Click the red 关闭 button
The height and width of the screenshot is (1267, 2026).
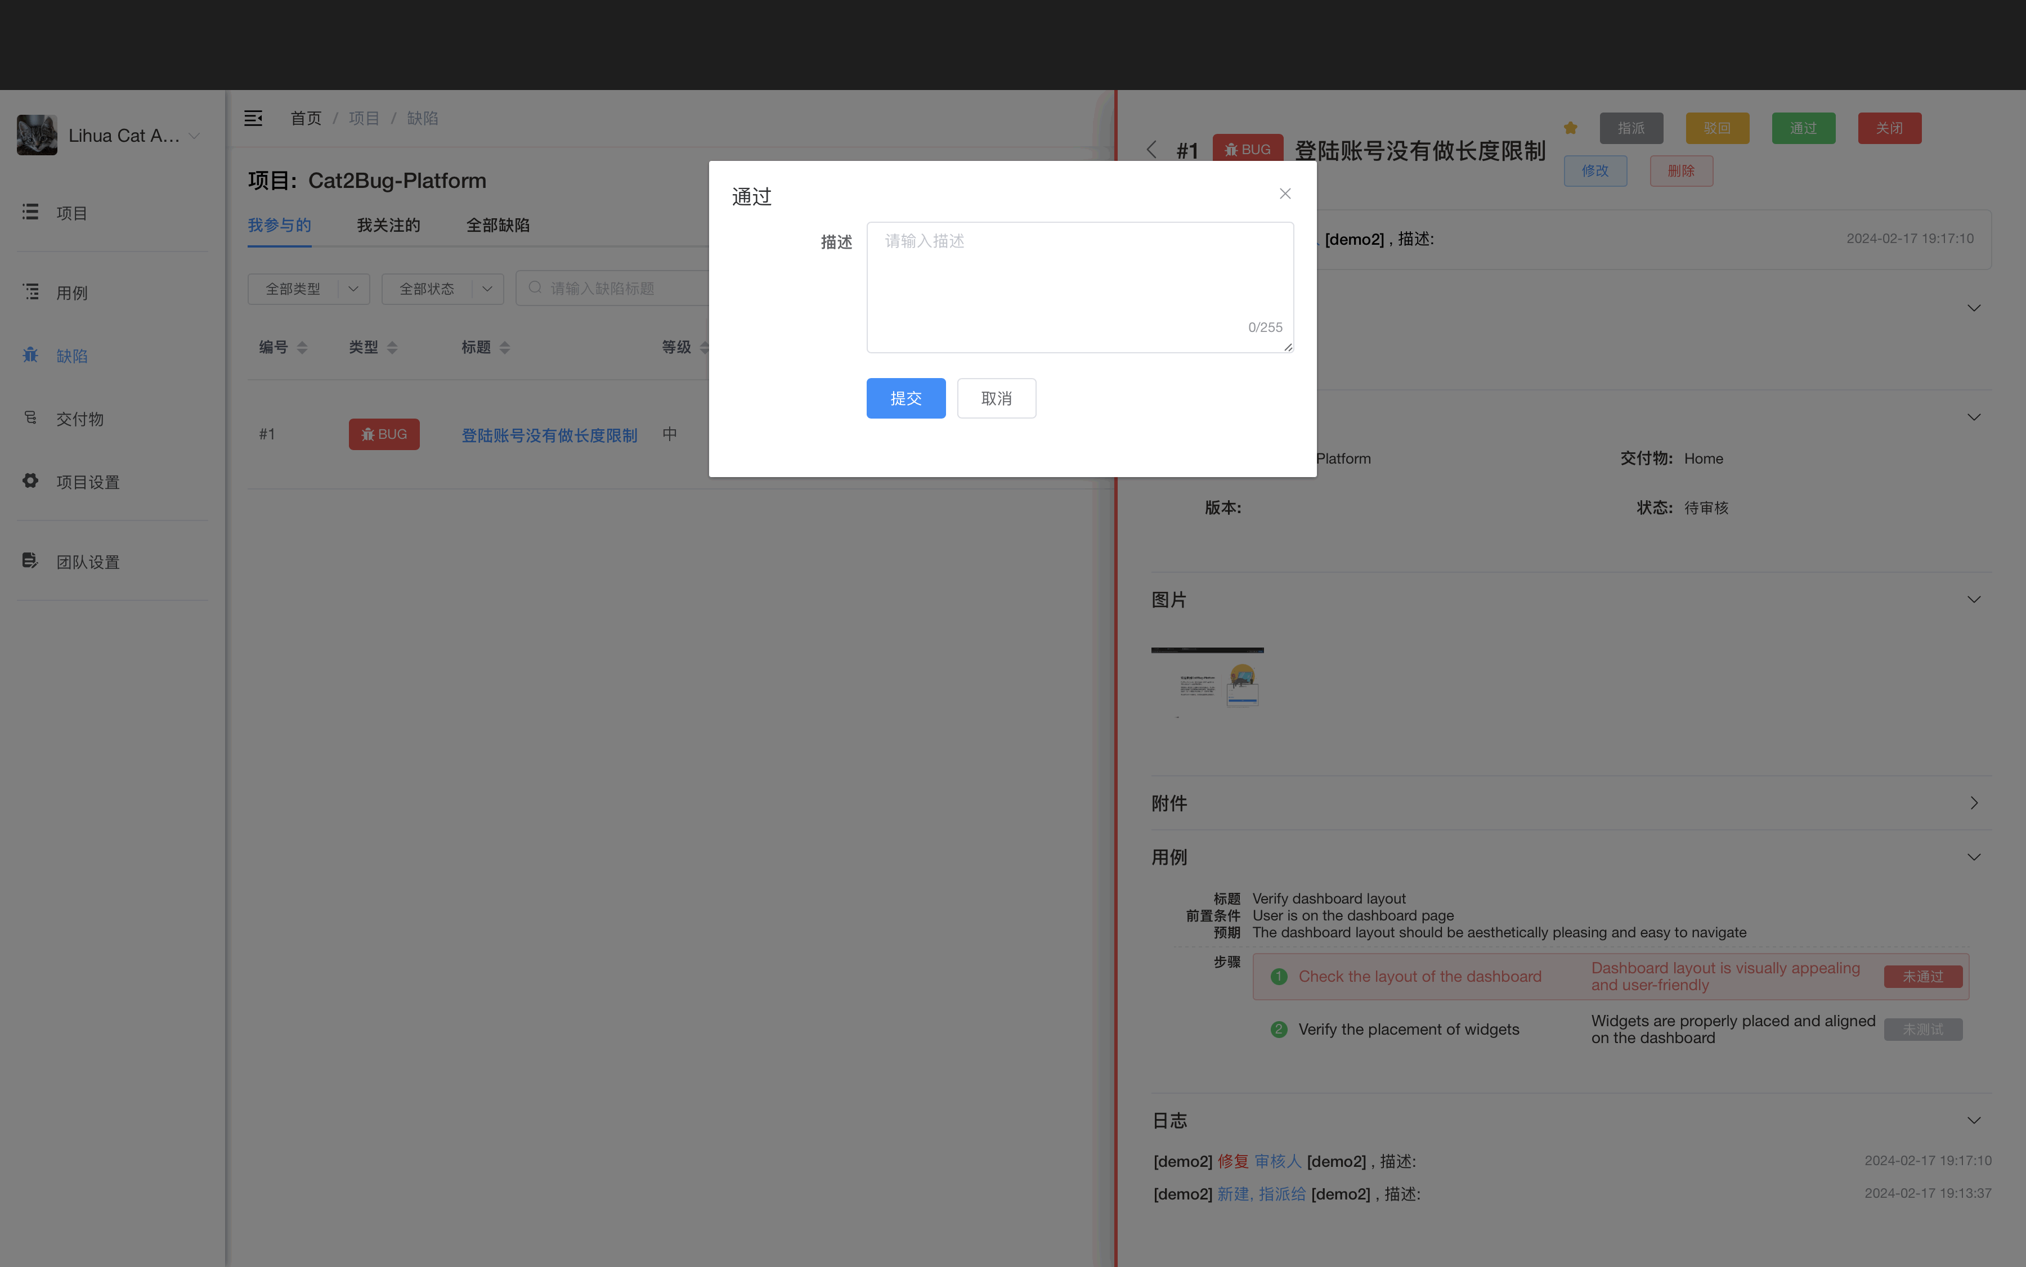tap(1889, 128)
